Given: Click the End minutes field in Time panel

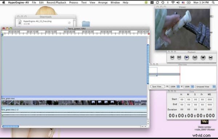Looking at the screenshot, I should [189, 104].
